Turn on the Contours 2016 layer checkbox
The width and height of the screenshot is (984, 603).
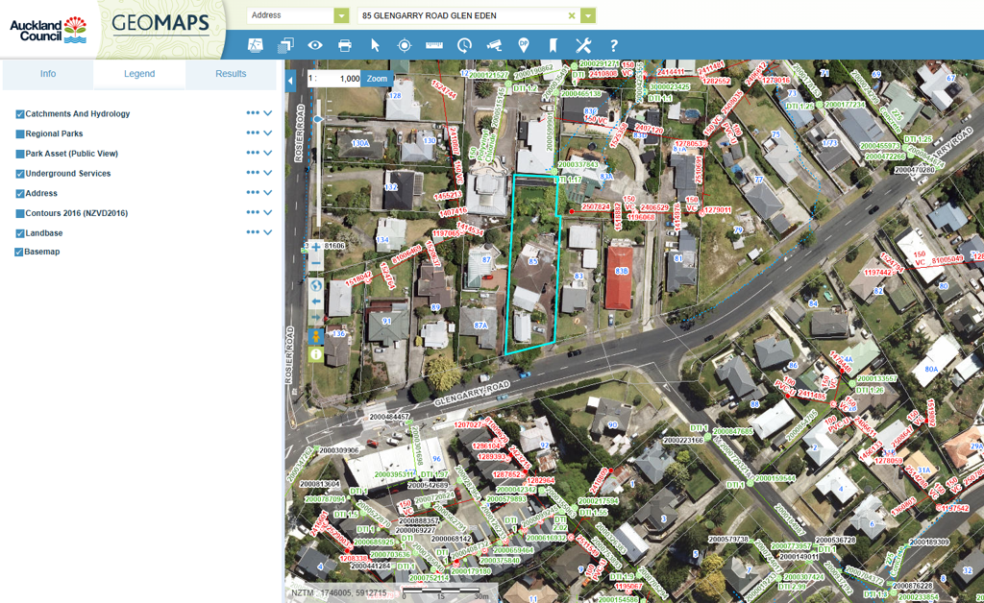click(x=20, y=213)
